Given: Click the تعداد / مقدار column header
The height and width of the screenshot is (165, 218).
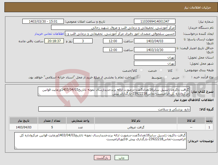Looking at the screenshot, I should click(52, 121).
